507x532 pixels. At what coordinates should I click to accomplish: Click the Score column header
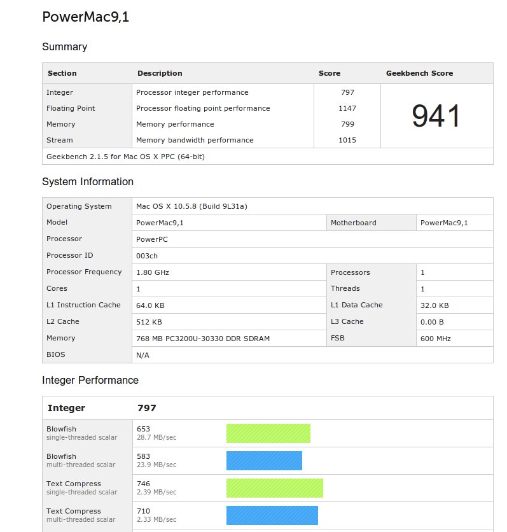[x=330, y=73]
